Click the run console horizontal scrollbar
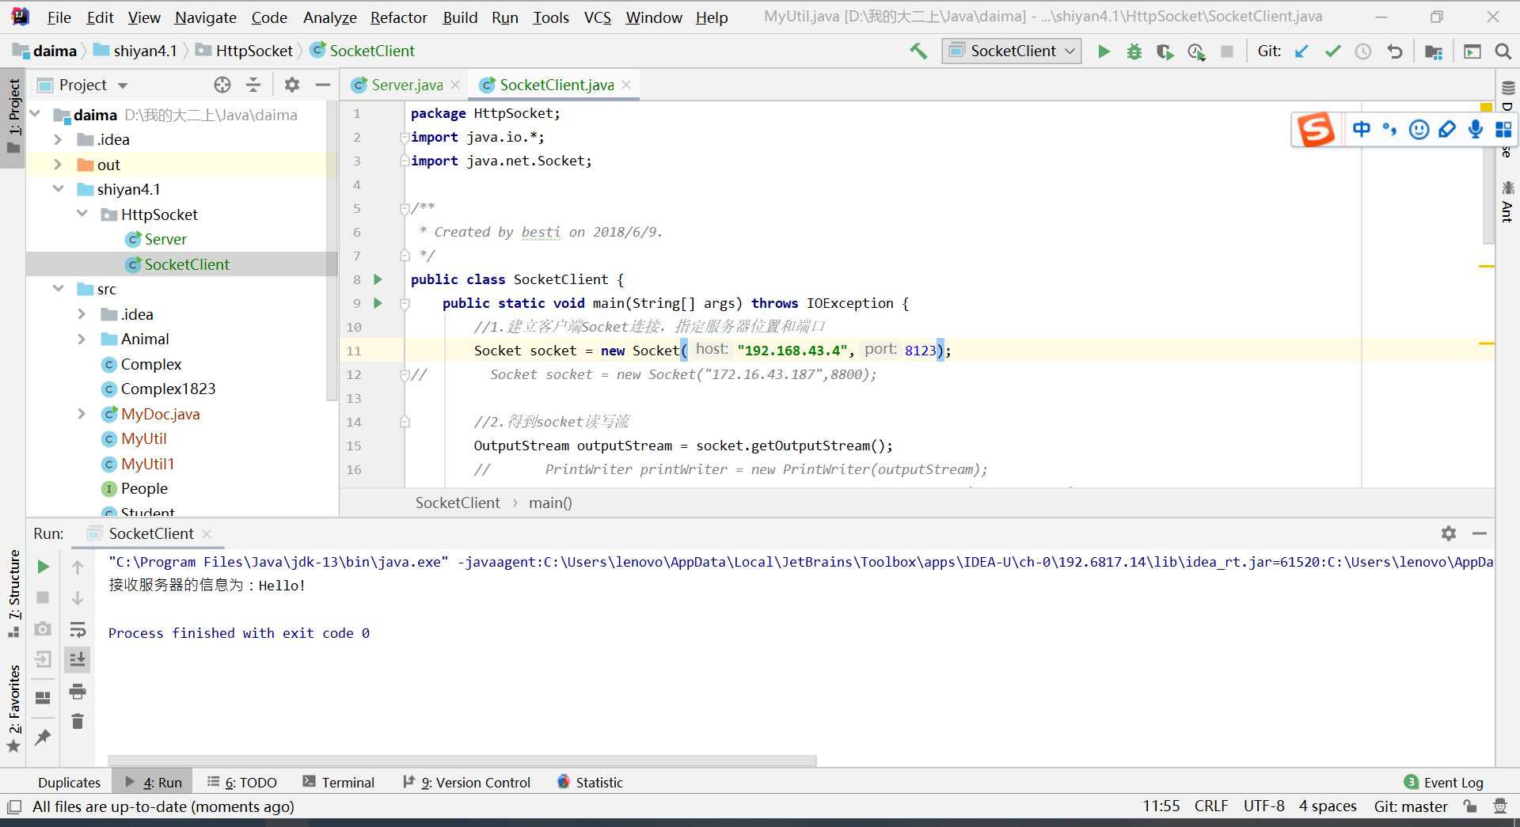Image resolution: width=1520 pixels, height=827 pixels. pos(462,761)
